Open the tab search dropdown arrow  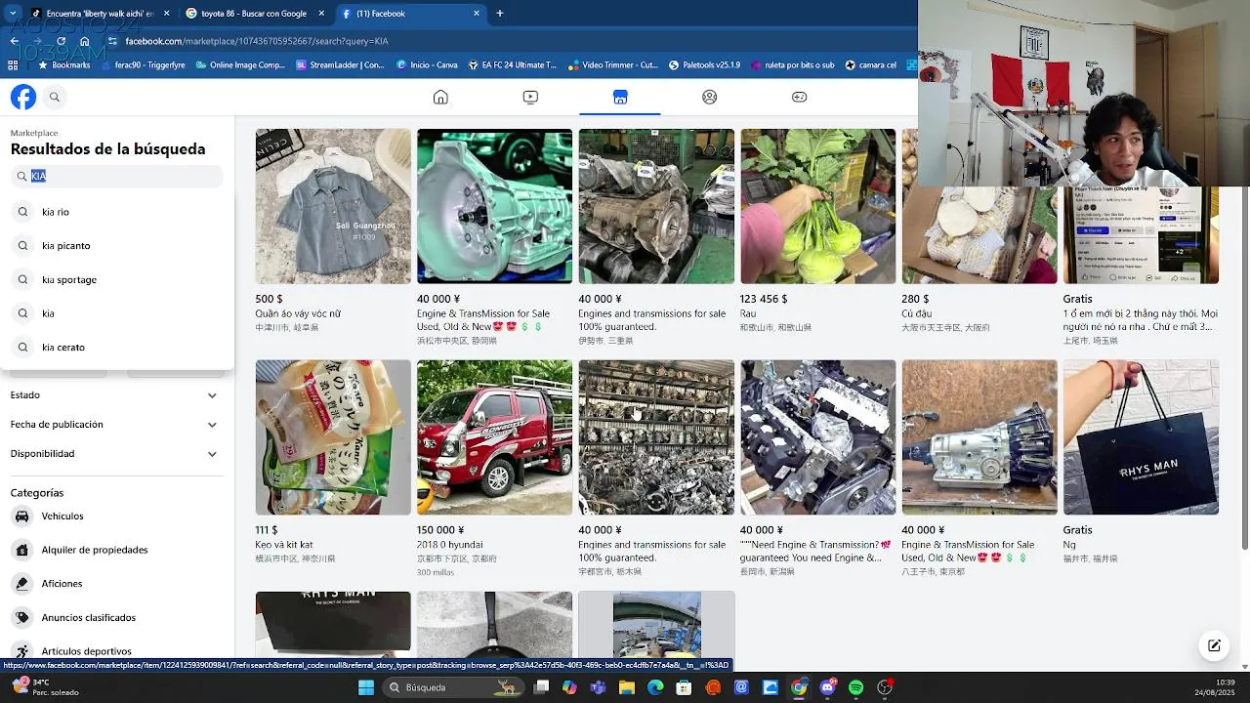pos(12,14)
